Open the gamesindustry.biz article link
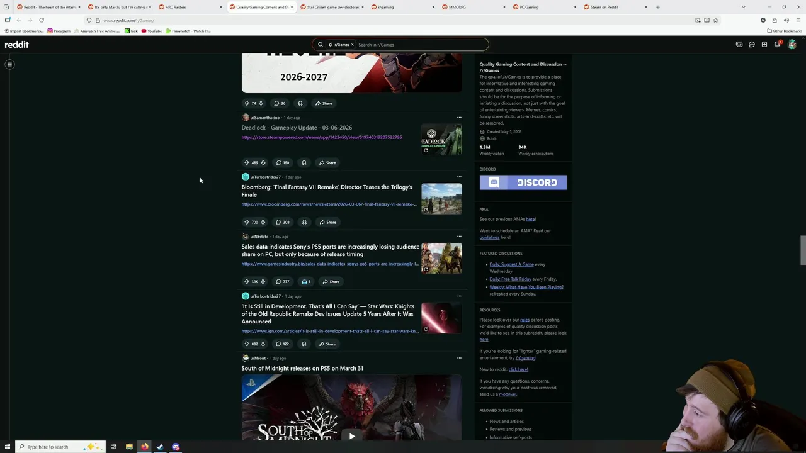Viewport: 806px width, 453px height. pyautogui.click(x=330, y=264)
